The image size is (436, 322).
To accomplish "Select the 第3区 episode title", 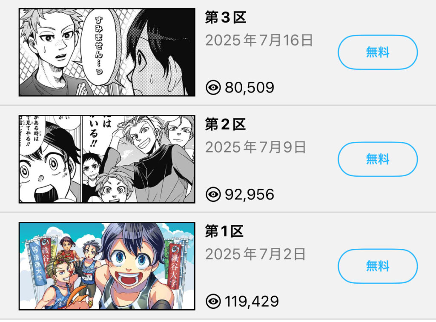I will click(x=226, y=17).
